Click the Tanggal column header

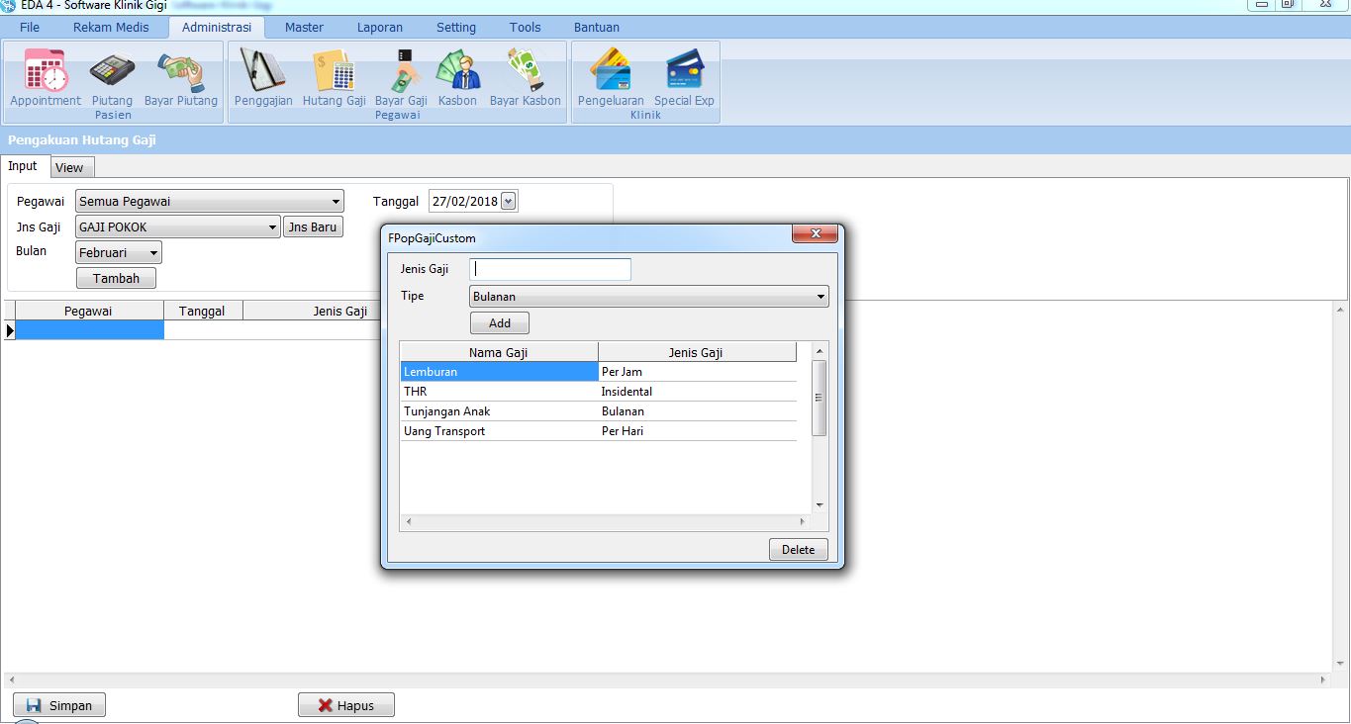tap(203, 311)
